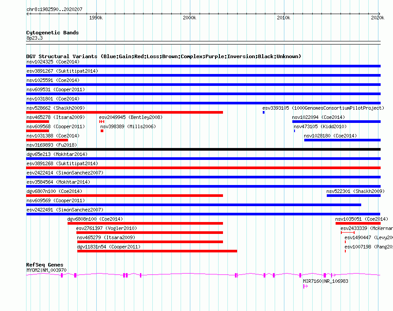
Task: Open the nsv1025591 (Coe2014) variant entry
Action: (x=53, y=80)
